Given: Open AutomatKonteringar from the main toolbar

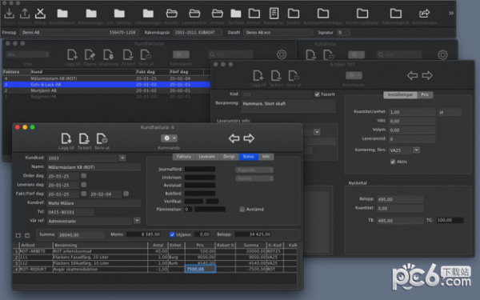Looking at the screenshot, I should coord(323,13).
